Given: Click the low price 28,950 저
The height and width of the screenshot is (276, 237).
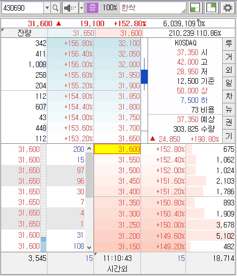Looking at the screenshot, I should point(192,72).
